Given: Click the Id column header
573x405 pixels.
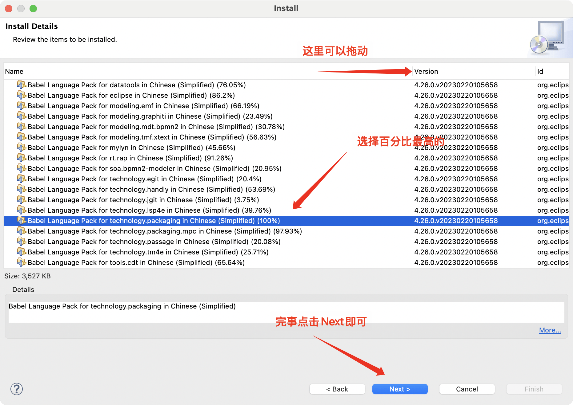Looking at the screenshot, I should click(x=552, y=71).
